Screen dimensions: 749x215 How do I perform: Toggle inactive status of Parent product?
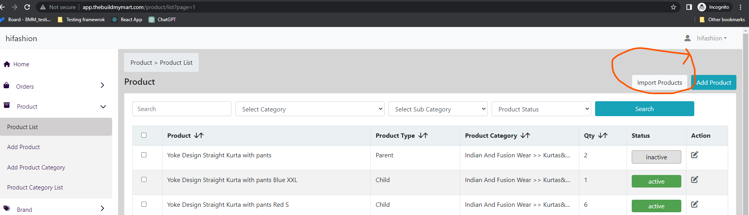tap(656, 157)
